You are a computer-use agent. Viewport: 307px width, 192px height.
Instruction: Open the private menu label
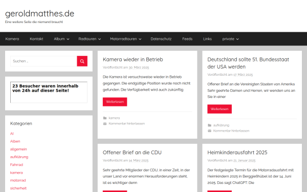[228, 39]
